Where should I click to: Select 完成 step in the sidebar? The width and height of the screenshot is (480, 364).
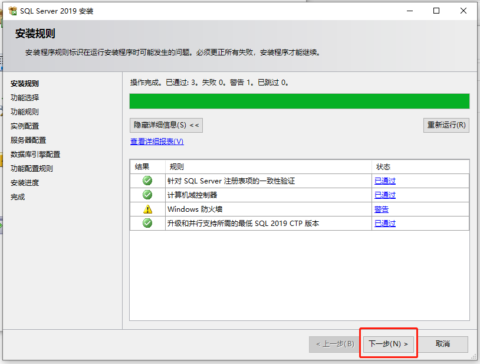[x=18, y=197]
